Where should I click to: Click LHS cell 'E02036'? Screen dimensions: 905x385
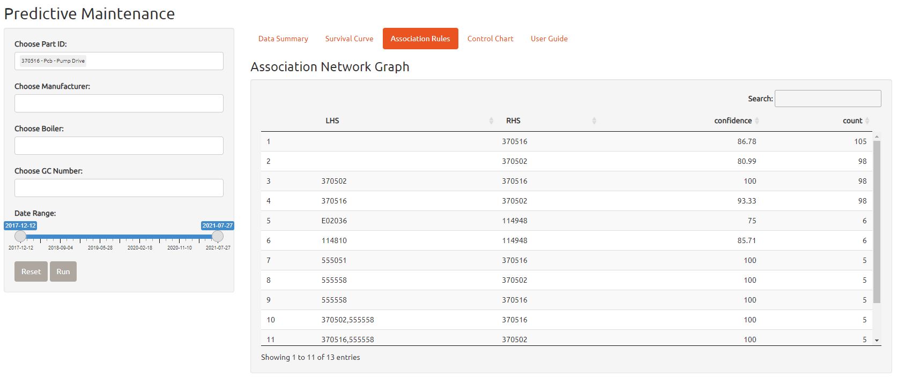(334, 221)
